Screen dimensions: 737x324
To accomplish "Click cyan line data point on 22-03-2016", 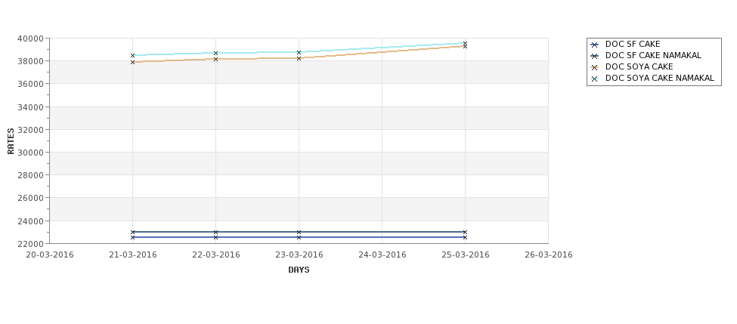I will pos(215,53).
